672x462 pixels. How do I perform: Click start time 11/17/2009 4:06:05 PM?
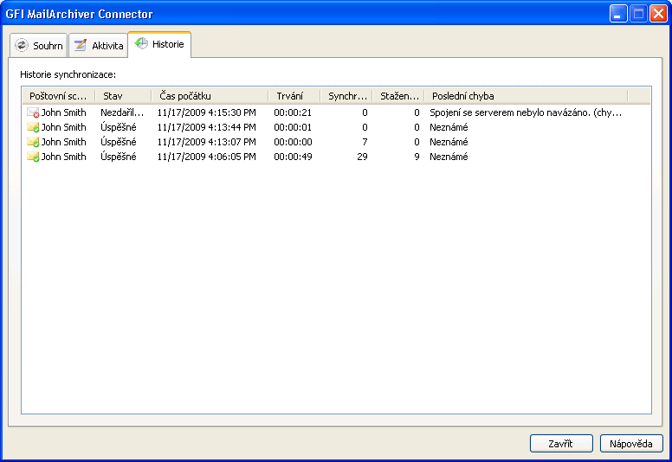[x=207, y=157]
